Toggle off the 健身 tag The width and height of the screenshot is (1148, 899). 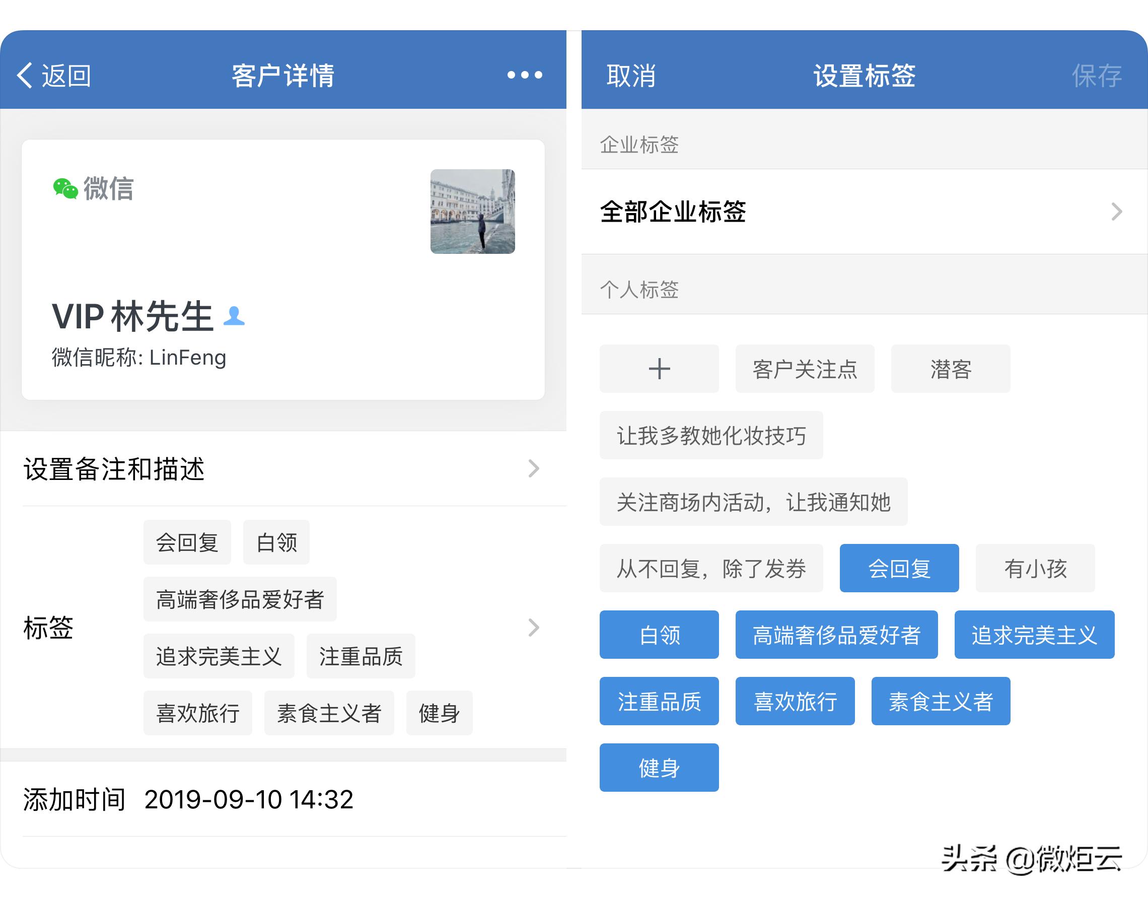(x=659, y=768)
